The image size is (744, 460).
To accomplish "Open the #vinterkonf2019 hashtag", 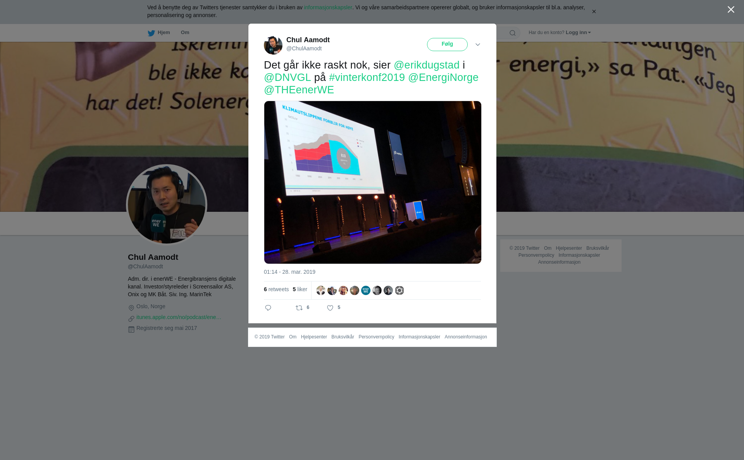I will point(367,77).
